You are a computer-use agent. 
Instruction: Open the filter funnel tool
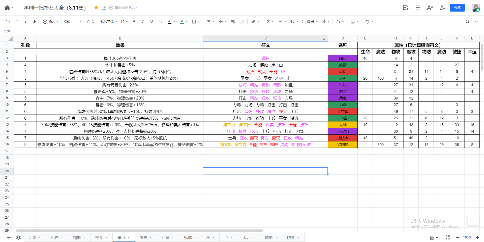tap(280, 22)
